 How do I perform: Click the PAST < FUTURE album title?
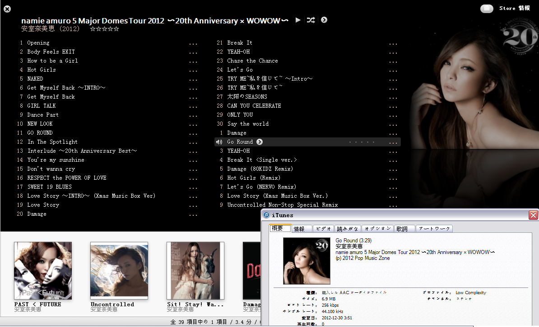(x=38, y=304)
